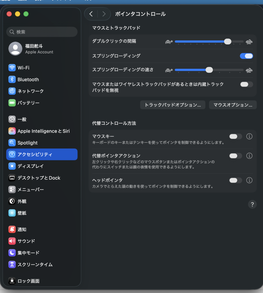
Task: Open the 集中モード sidebar item
Action: (x=28, y=253)
